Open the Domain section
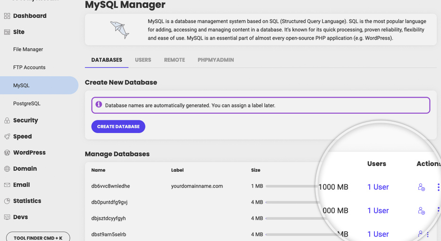The height and width of the screenshot is (241, 441). coord(25,169)
